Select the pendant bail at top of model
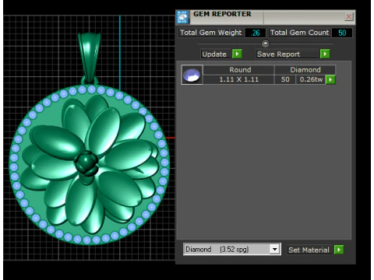The height and width of the screenshot is (280, 374). point(90,58)
